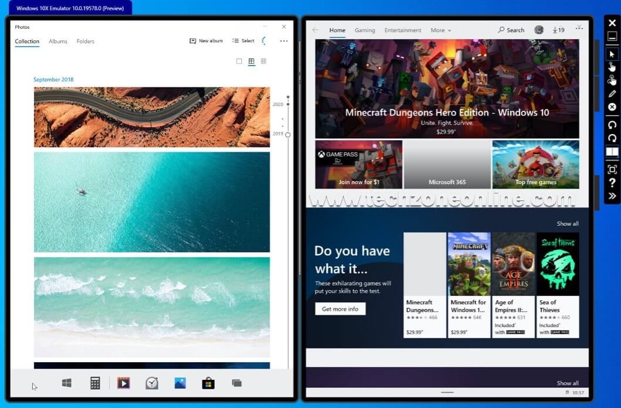The width and height of the screenshot is (621, 408).
Task: Open the Alarms & Clock taskbar icon
Action: [x=151, y=383]
